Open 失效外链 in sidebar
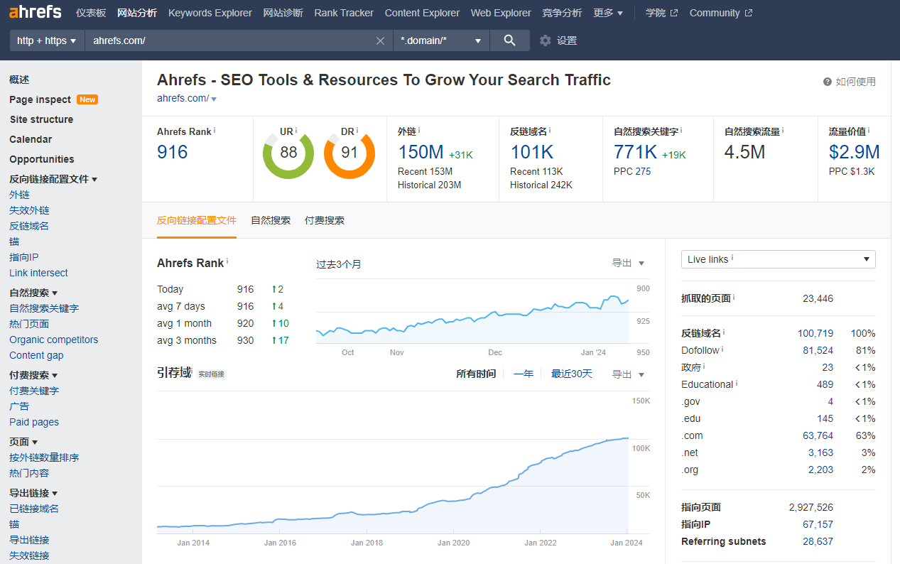This screenshot has width=900, height=564. [x=29, y=210]
